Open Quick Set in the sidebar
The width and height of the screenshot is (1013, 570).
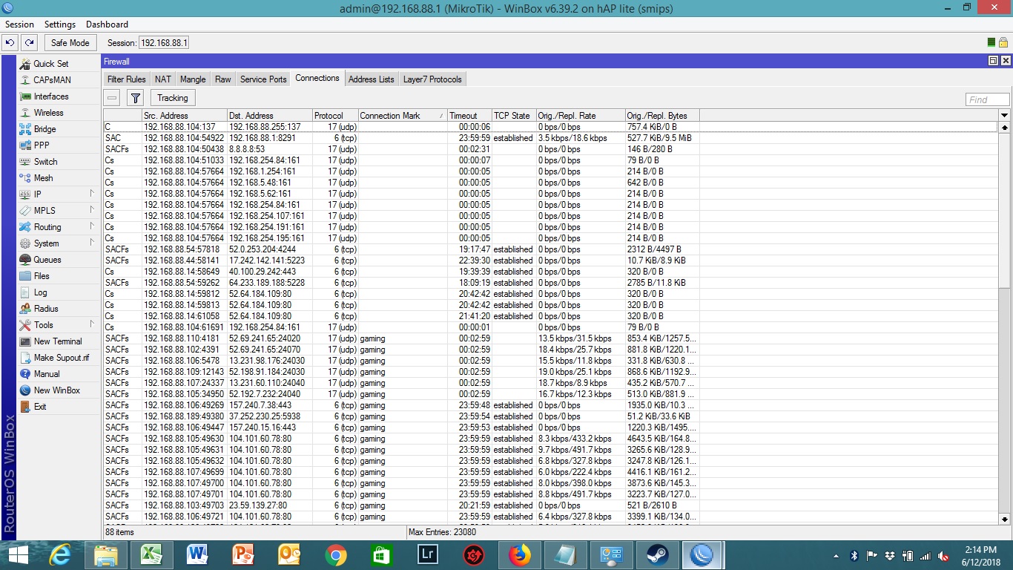[50, 64]
